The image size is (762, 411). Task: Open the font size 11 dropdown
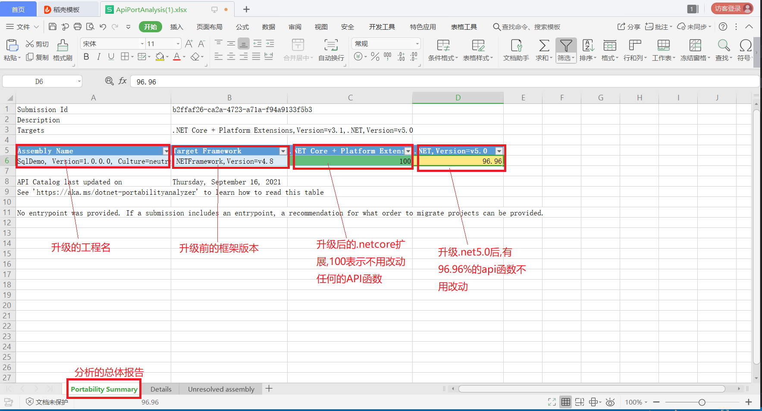[x=178, y=44]
